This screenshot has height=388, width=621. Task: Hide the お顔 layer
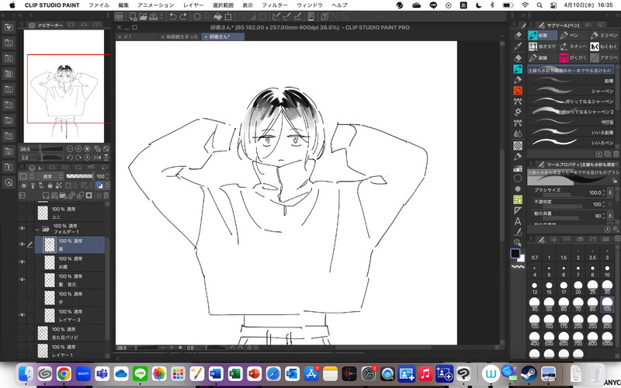(22, 262)
